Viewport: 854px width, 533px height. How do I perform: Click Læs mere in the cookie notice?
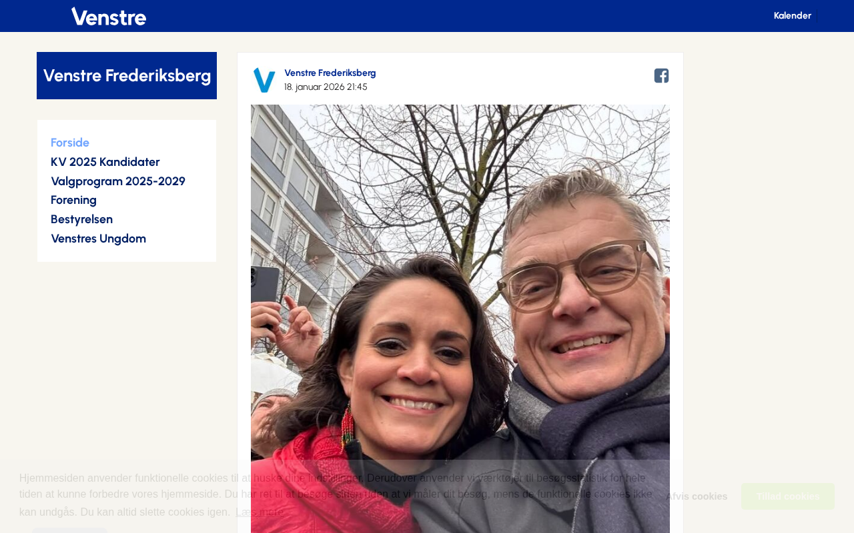click(x=260, y=512)
